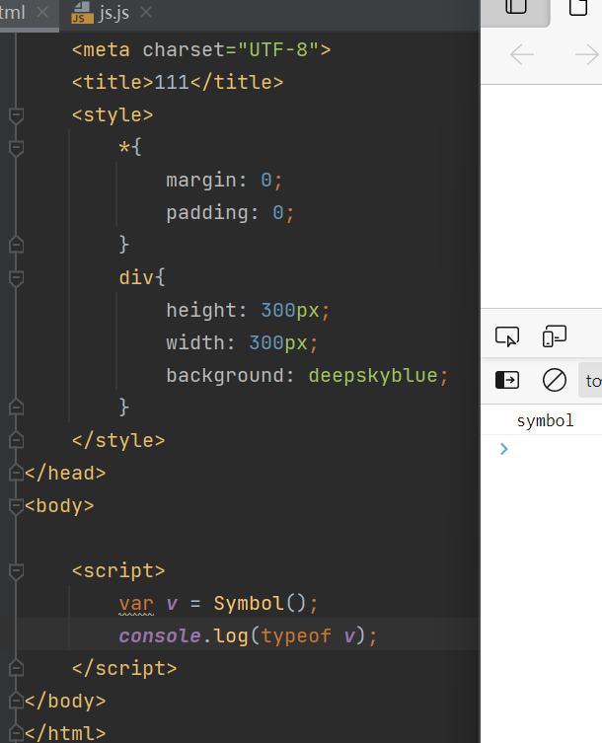602x743 pixels.
Task: Fold at the </body> closing tag marker
Action: tap(16, 701)
